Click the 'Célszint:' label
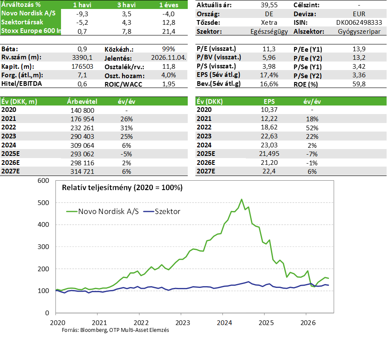The height and width of the screenshot is (343, 387). [306, 5]
